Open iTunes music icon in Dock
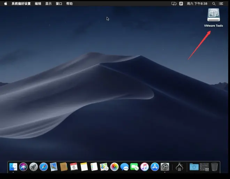Viewport: 230px width, 179px height. [145, 167]
